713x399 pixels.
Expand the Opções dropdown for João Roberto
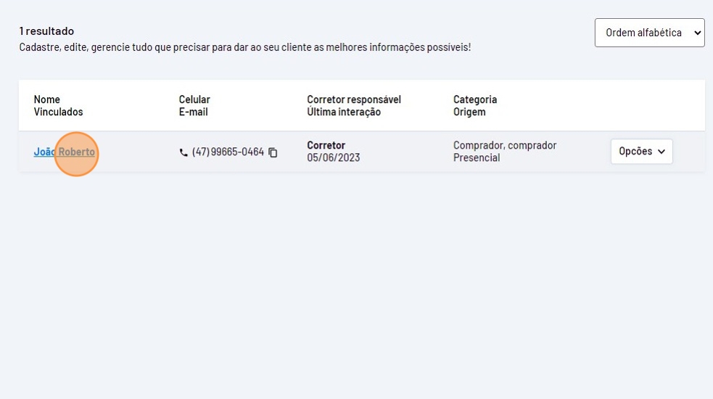[641, 152]
